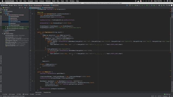Image resolution: width=173 pixels, height=97 pixels.
Task: Open the SDK Manager icon
Action: [164, 5]
